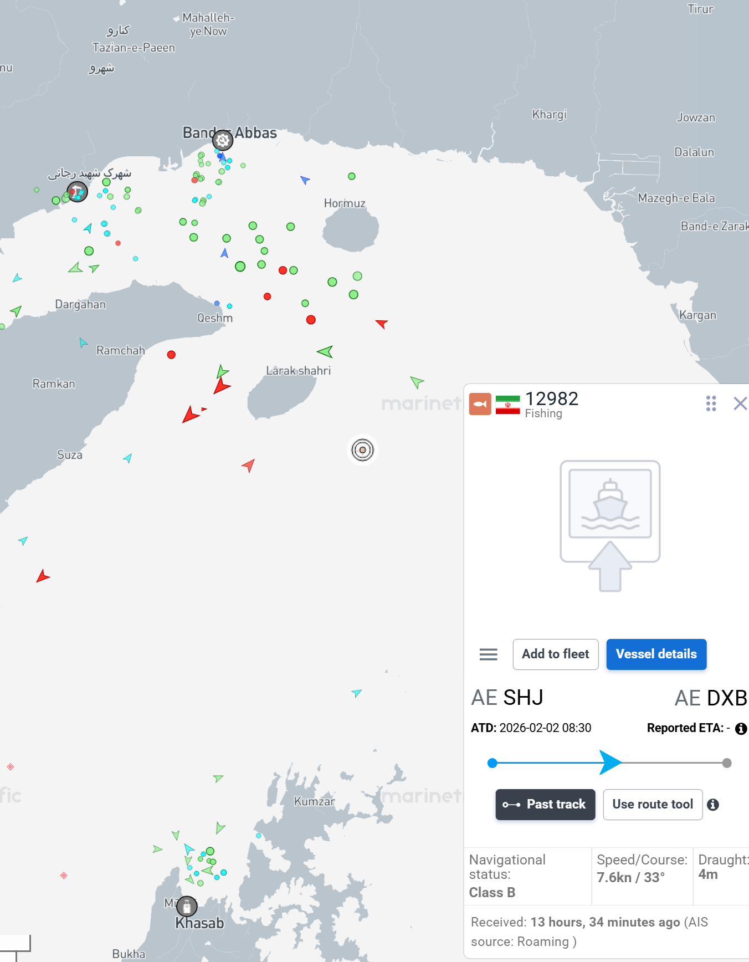Select green circle vessel north of Hormuz label

[x=351, y=176]
